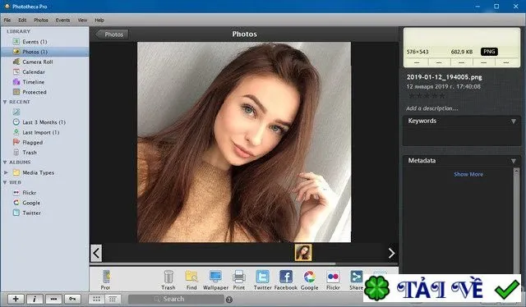Open the Calendar view in the sidebar
This screenshot has width=526, height=307.
tap(29, 71)
